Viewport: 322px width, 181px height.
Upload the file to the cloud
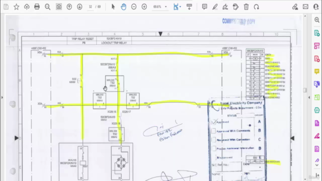coord(27,7)
